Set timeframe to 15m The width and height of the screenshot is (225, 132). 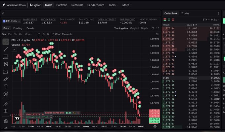tap(10, 34)
